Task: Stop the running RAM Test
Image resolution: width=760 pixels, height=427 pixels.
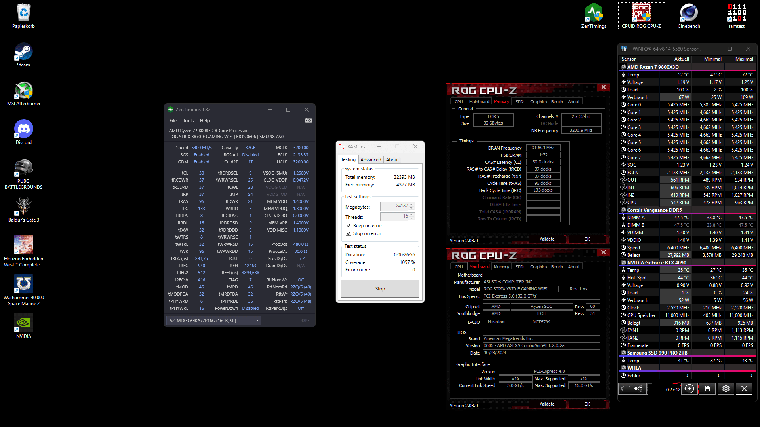Action: pos(380,289)
